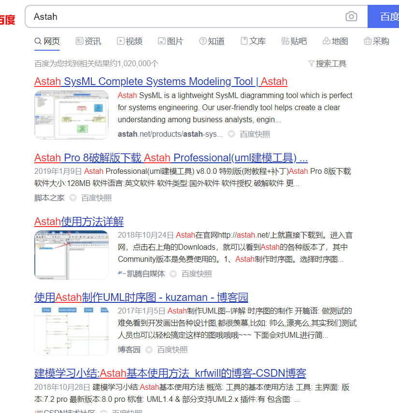
Task: Click the camera image-search icon
Action: 351,16
